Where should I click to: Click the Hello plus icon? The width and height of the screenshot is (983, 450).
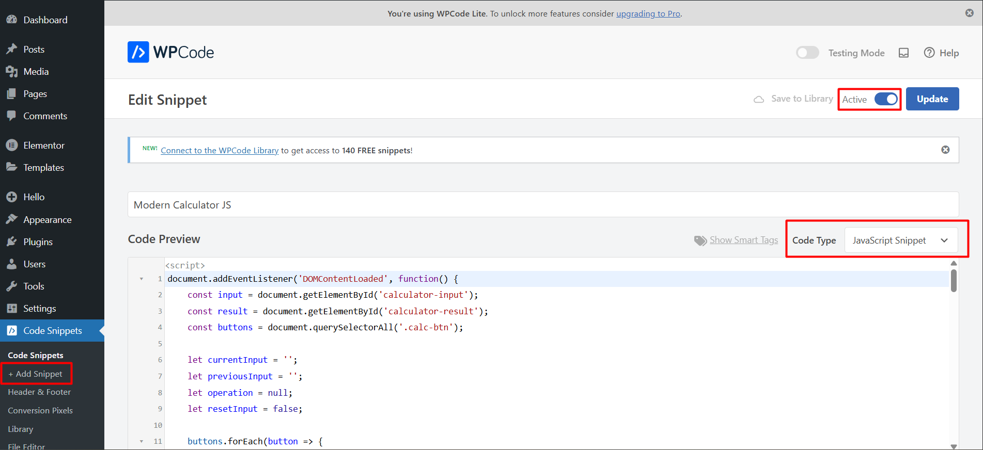tap(12, 197)
